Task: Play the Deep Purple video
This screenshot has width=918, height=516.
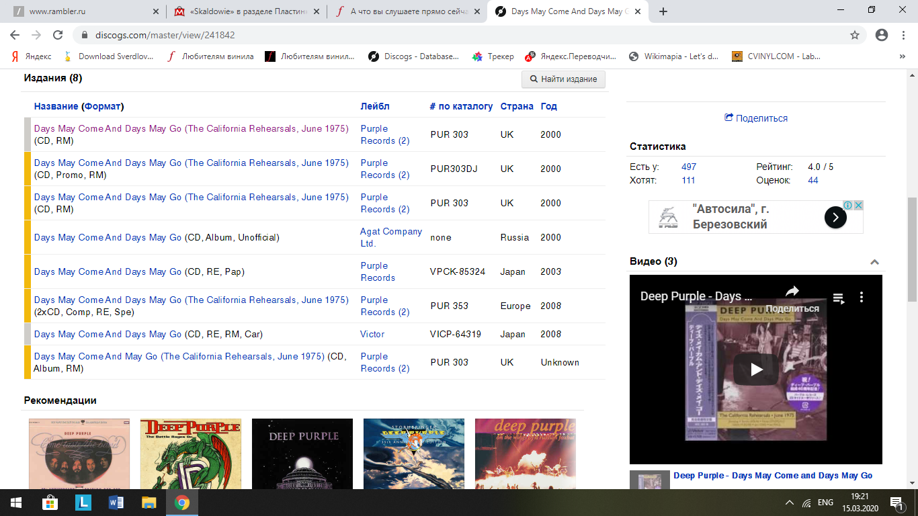Action: [756, 369]
